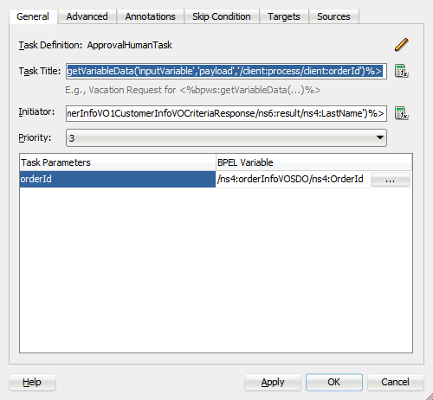Screen dimensions: 433x400
Task: Browse BPEL variable with ellipsis button
Action: [391, 180]
